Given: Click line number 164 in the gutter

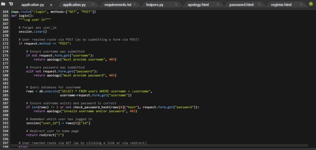Looking at the screenshot, I should click(6, 12).
